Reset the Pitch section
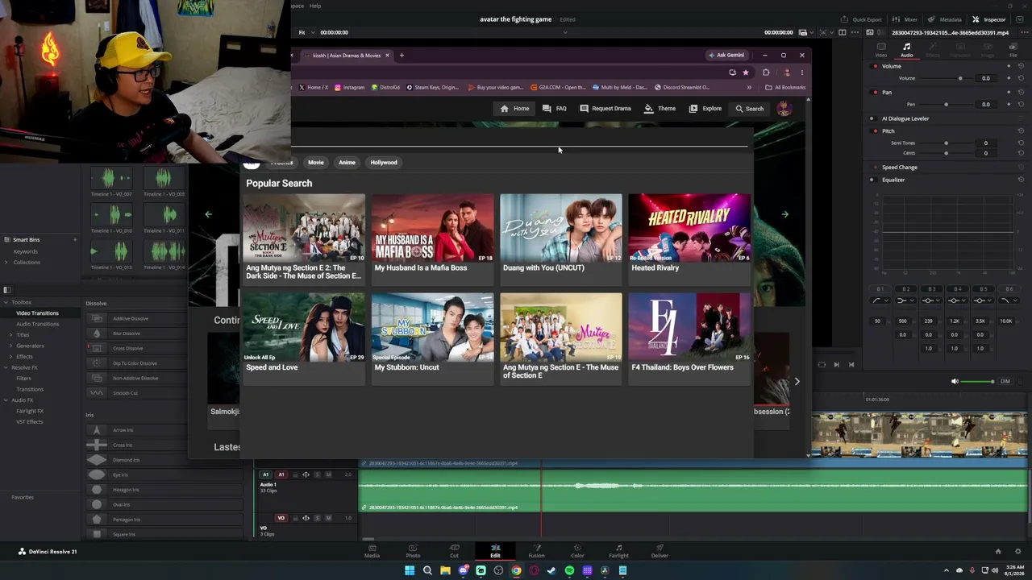Viewport: 1032px width, 580px height. 1021,130
